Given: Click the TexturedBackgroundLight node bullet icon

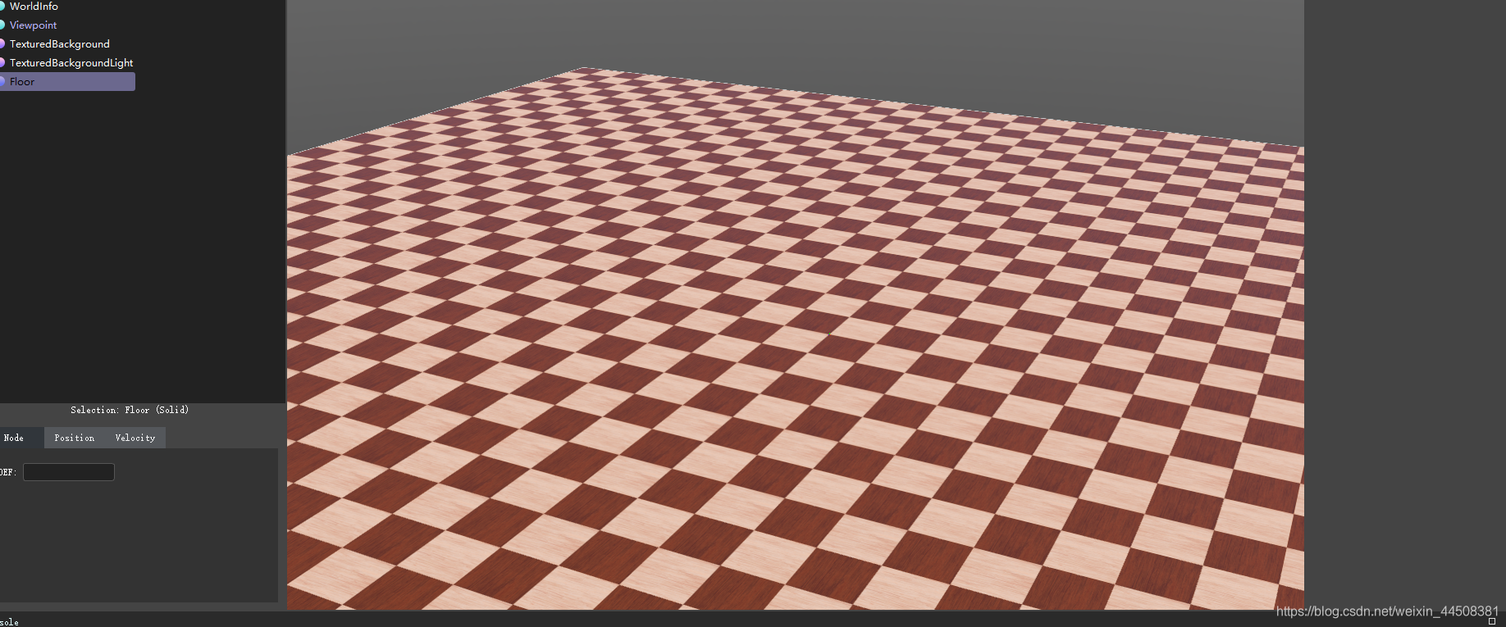Looking at the screenshot, I should pyautogui.click(x=2, y=63).
